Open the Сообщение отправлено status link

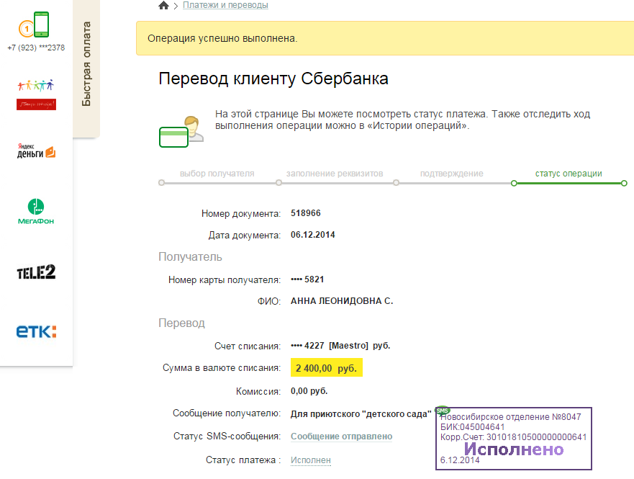tap(341, 437)
